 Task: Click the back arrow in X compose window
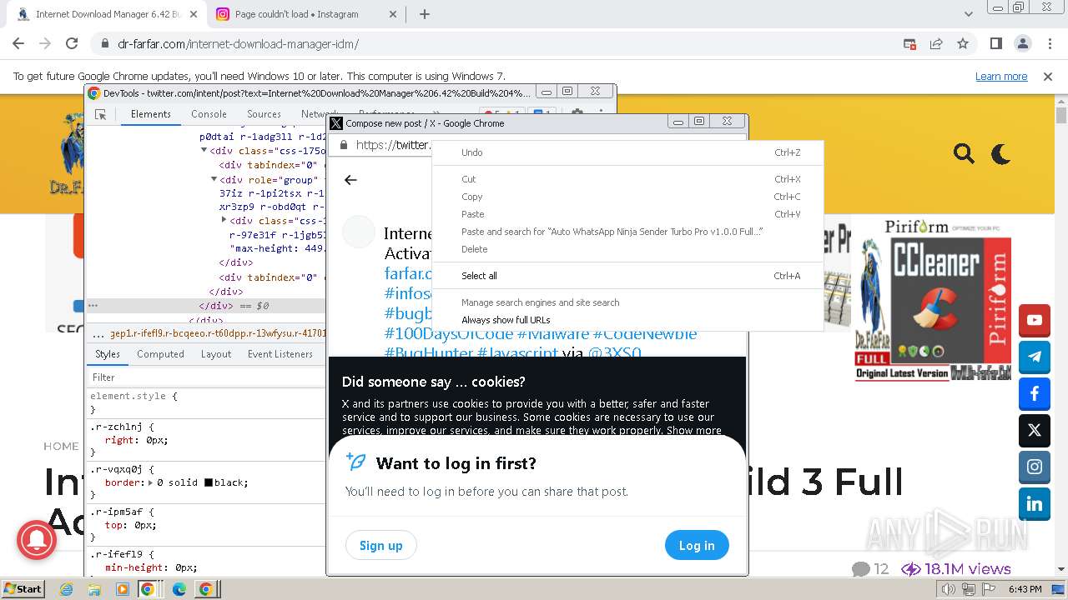[350, 180]
